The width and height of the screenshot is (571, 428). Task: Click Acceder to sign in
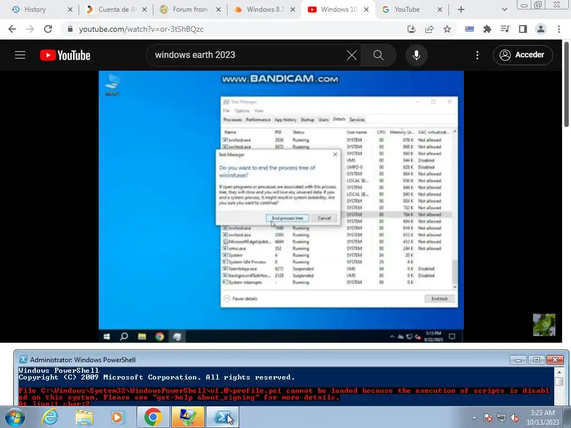[x=522, y=55]
